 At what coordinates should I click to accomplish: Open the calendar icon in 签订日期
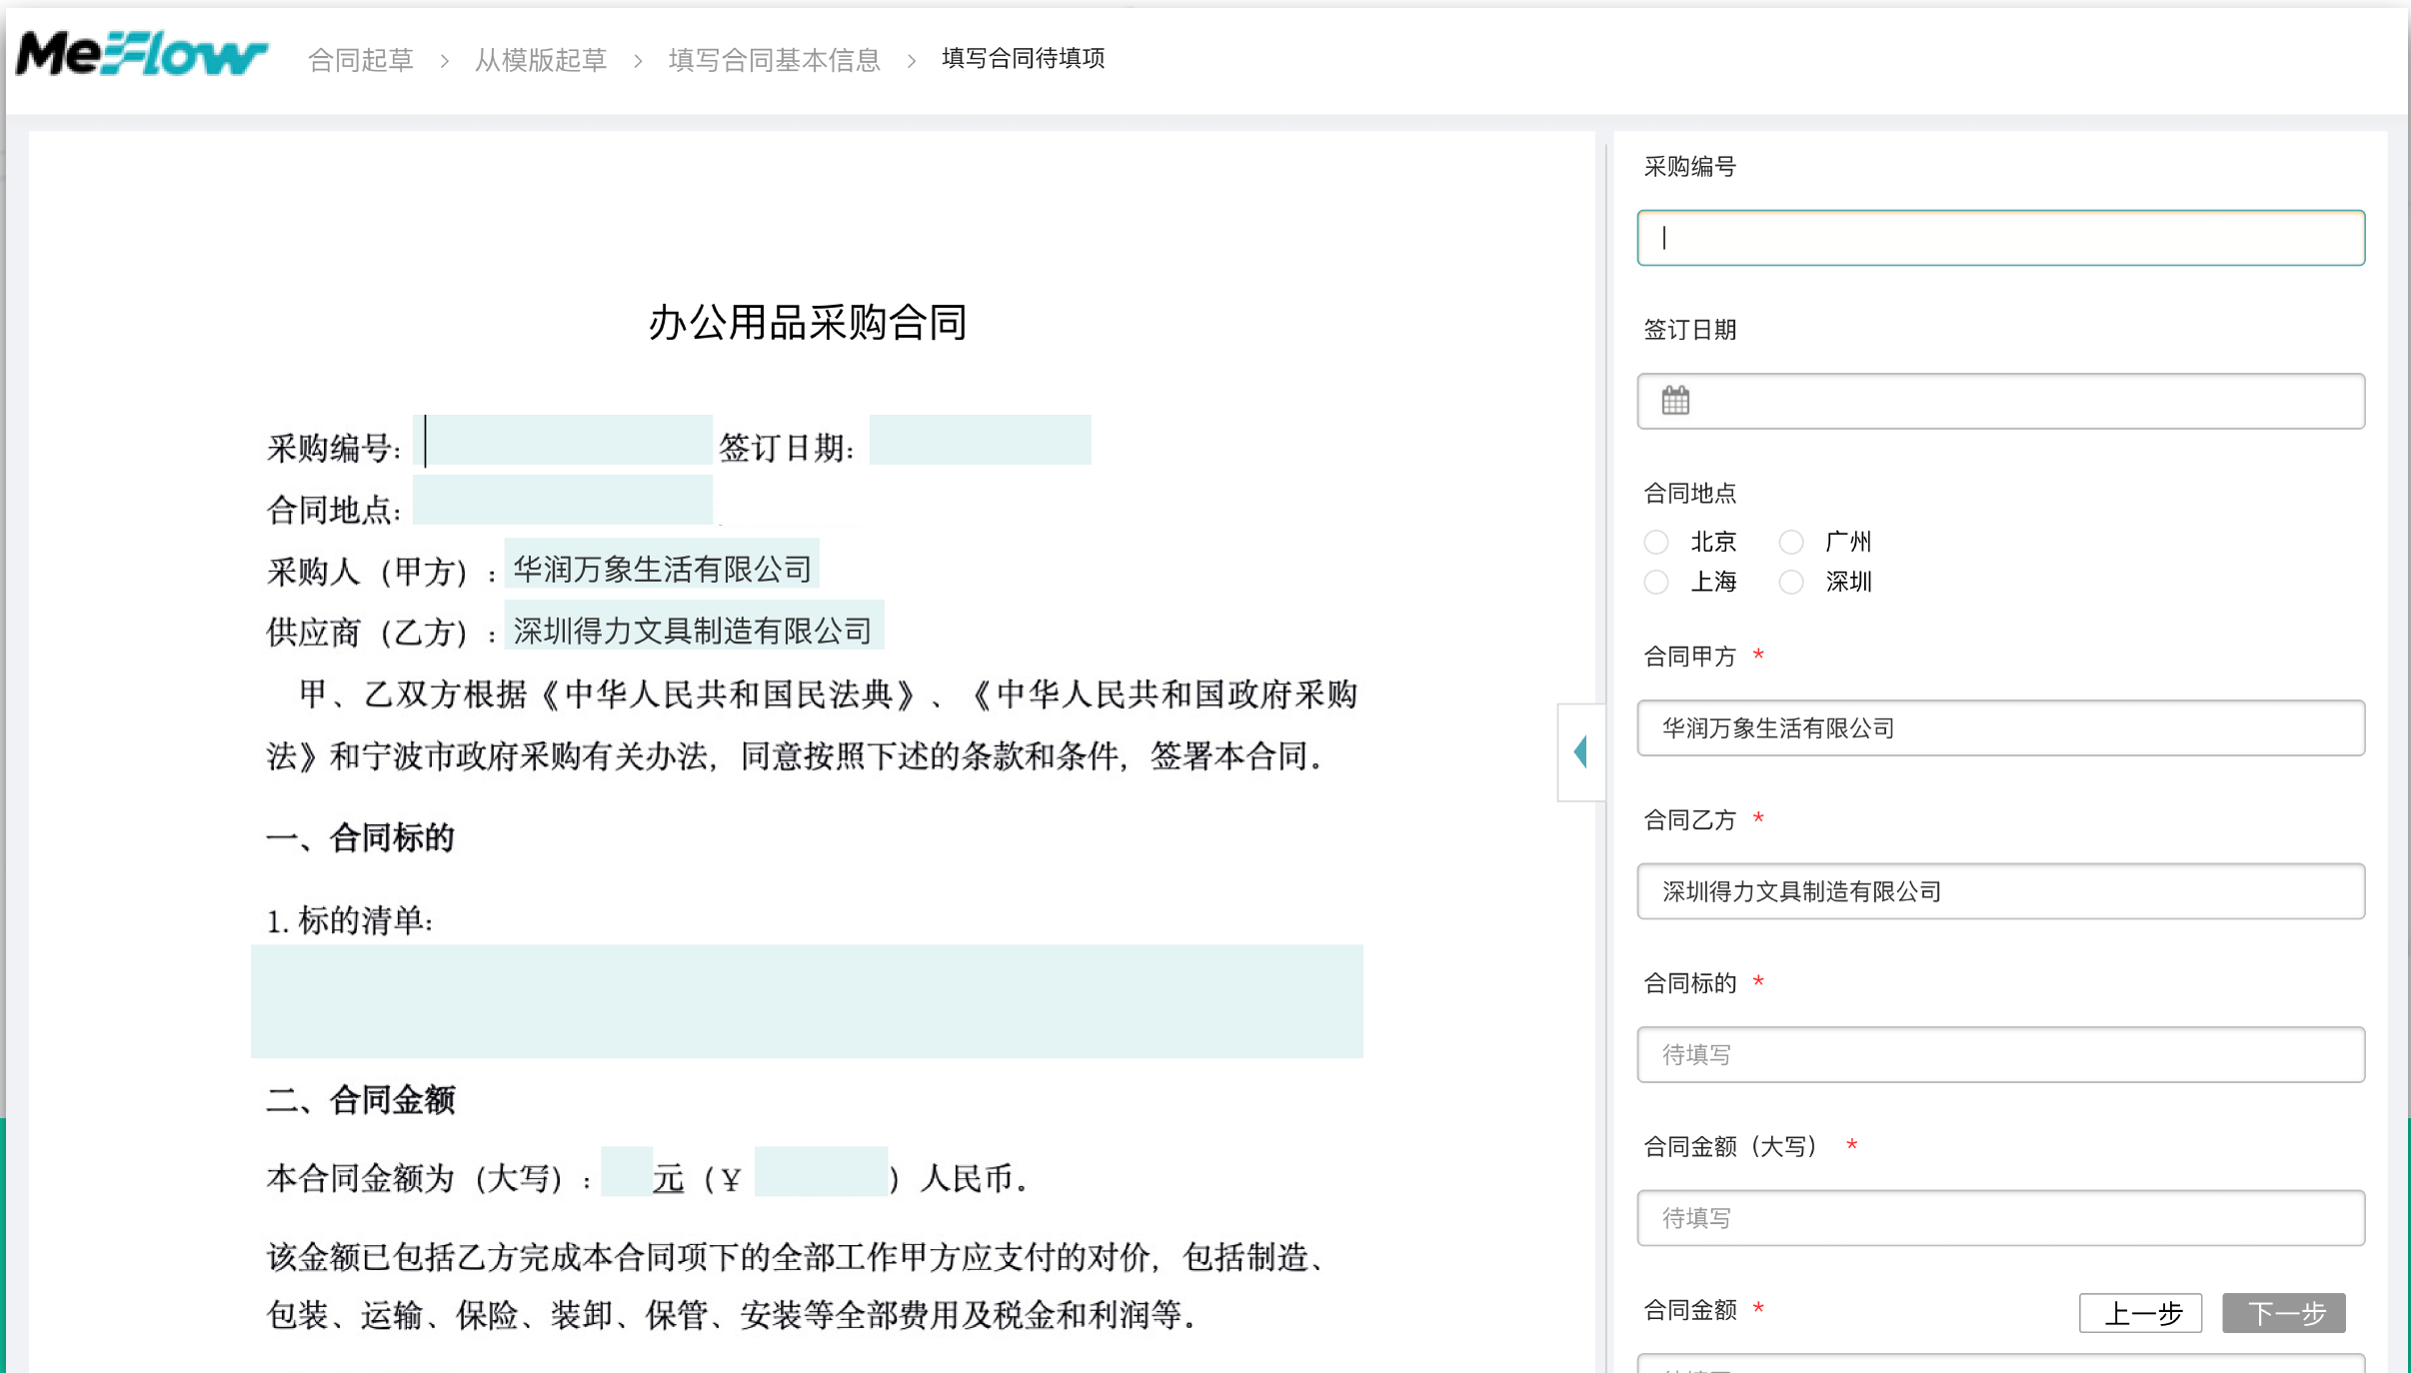pos(1675,401)
